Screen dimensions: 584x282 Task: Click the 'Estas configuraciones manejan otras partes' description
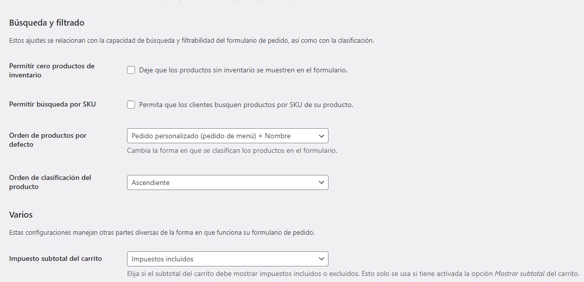pos(162,233)
